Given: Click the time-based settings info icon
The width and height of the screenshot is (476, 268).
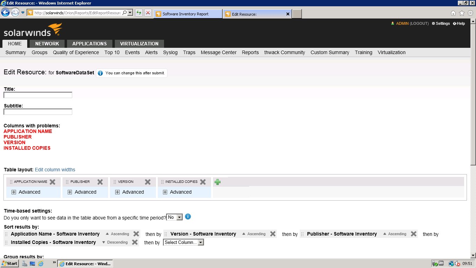Looking at the screenshot, I should (188, 217).
